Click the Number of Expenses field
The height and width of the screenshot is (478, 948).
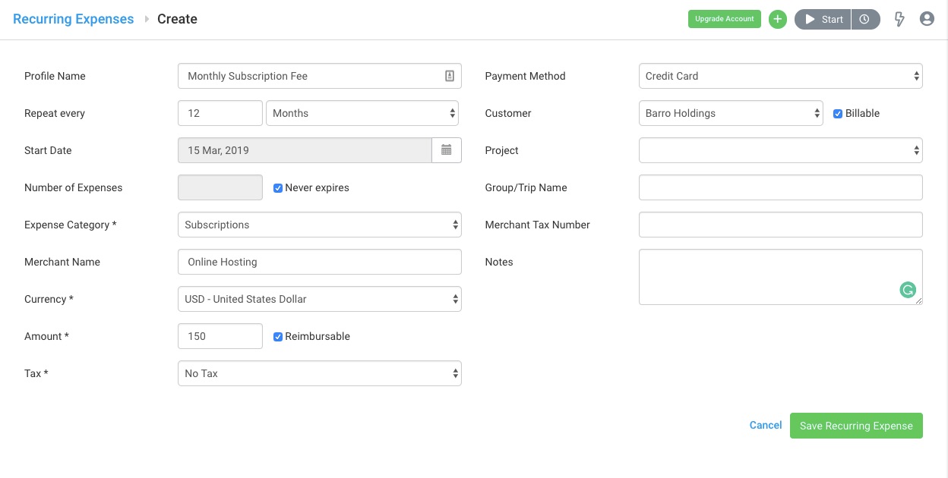click(x=220, y=187)
